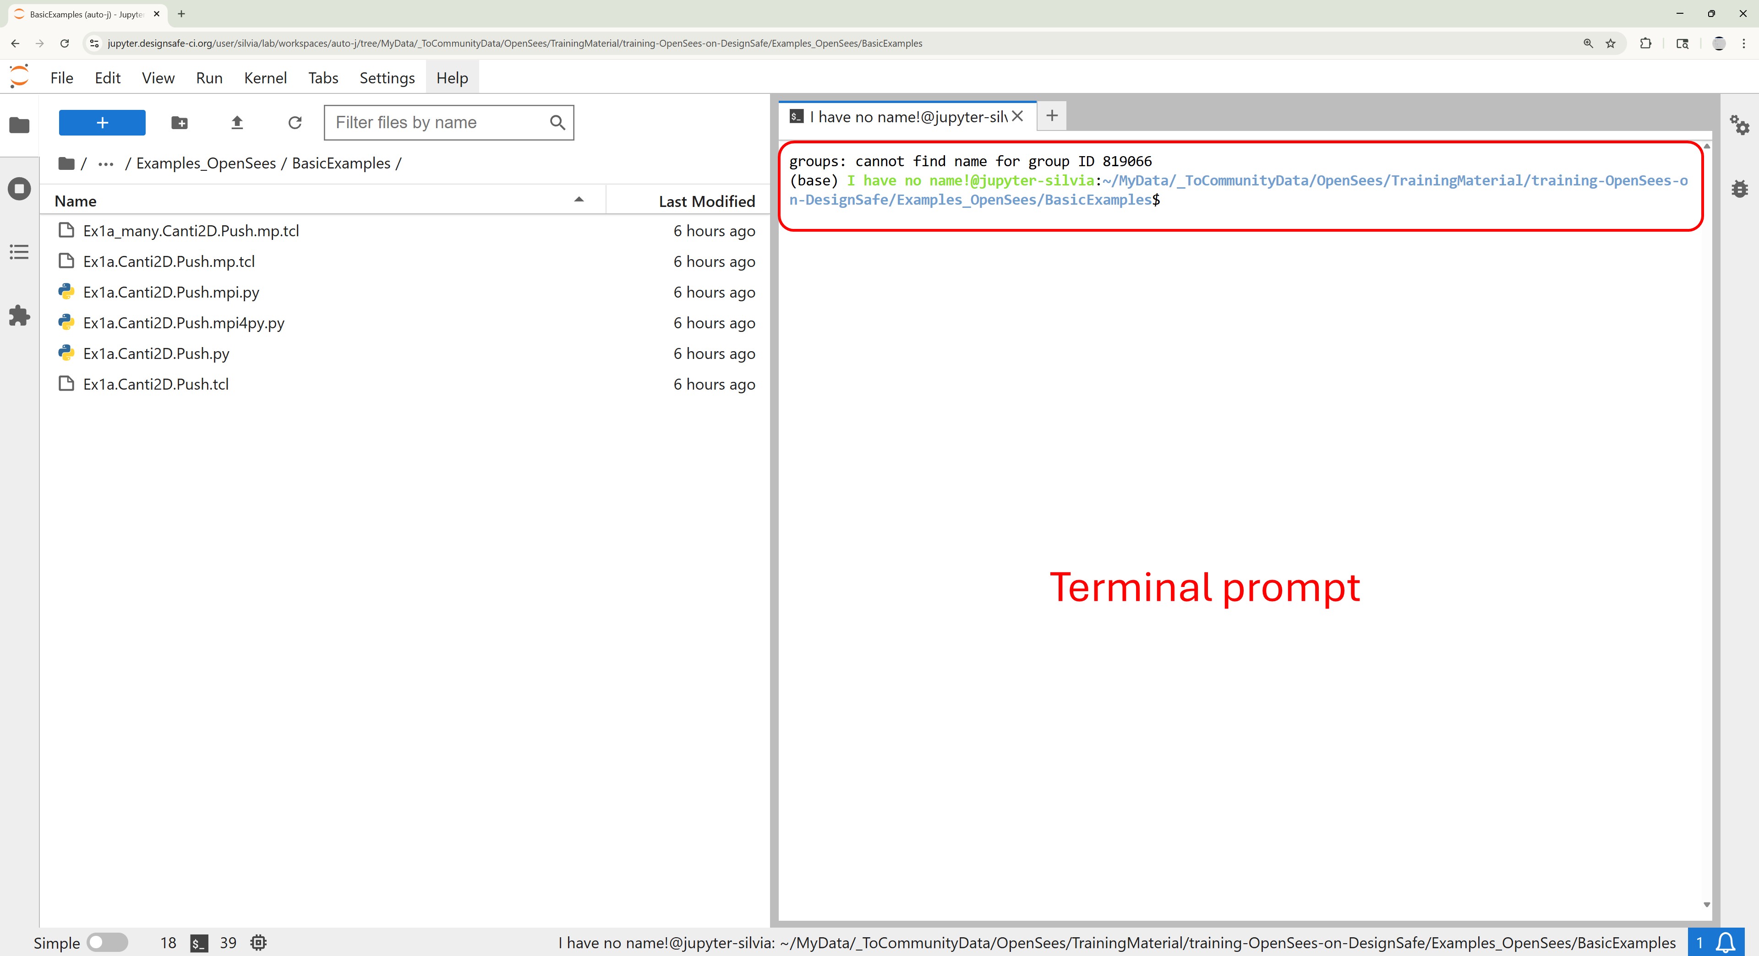1759x956 pixels.
Task: Open the Kernel menu
Action: tap(265, 78)
